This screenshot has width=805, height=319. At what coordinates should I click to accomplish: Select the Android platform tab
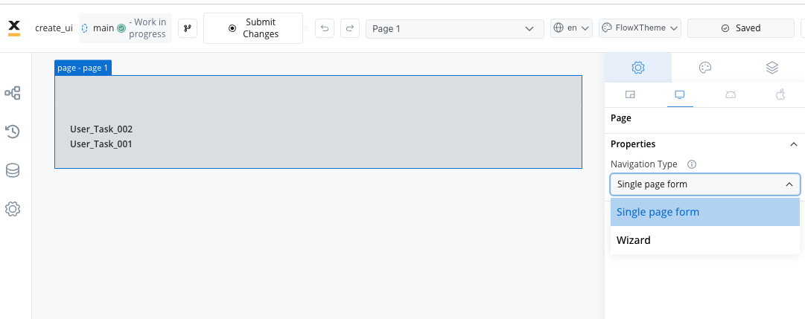[x=730, y=94]
